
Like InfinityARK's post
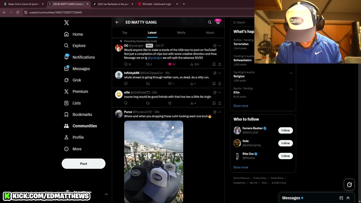[170, 84]
